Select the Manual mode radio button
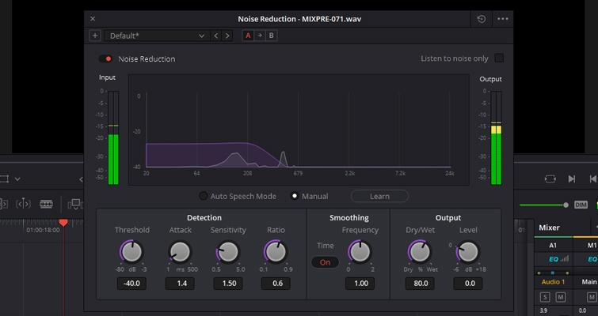The width and height of the screenshot is (598, 316). pyautogui.click(x=295, y=196)
